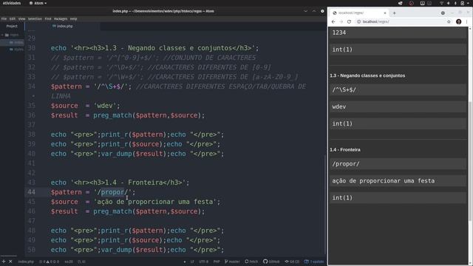Click the Atividades overview button

point(12,3)
